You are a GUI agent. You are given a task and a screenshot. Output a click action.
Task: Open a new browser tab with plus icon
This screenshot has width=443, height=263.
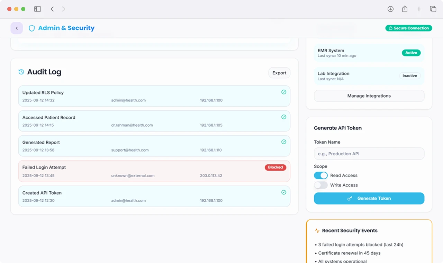coord(419,9)
